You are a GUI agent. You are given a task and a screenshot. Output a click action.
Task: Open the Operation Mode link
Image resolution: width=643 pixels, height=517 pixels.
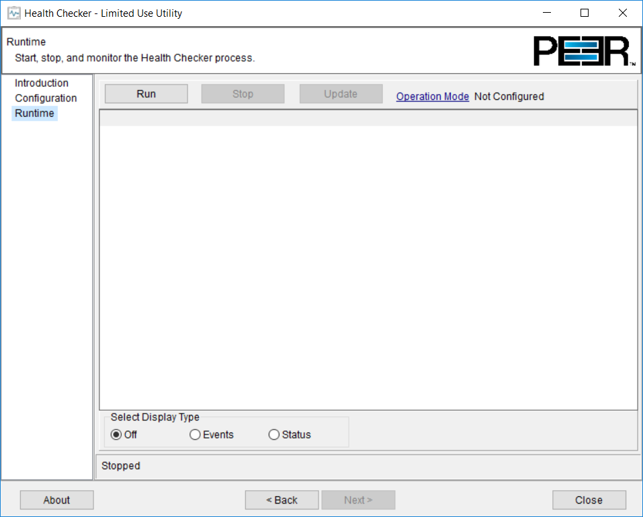[432, 96]
